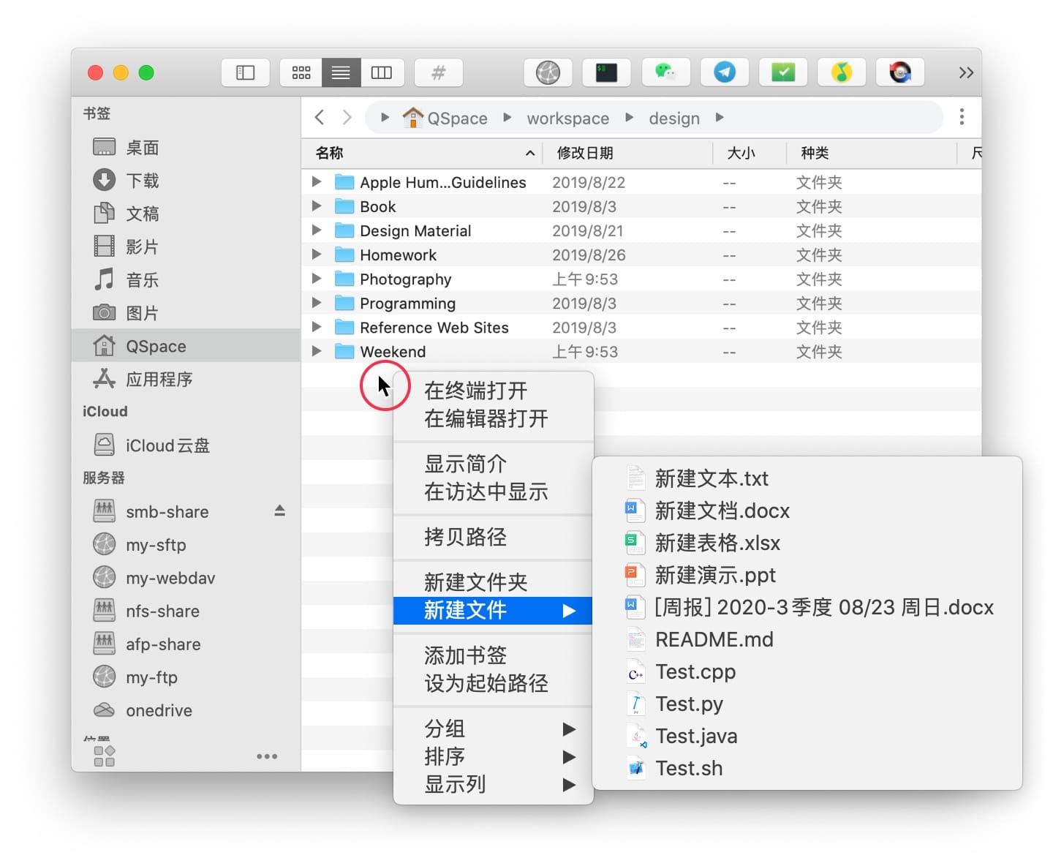This screenshot has height=866, width=1053.
Task: Go back with the navigation arrow
Action: [320, 117]
